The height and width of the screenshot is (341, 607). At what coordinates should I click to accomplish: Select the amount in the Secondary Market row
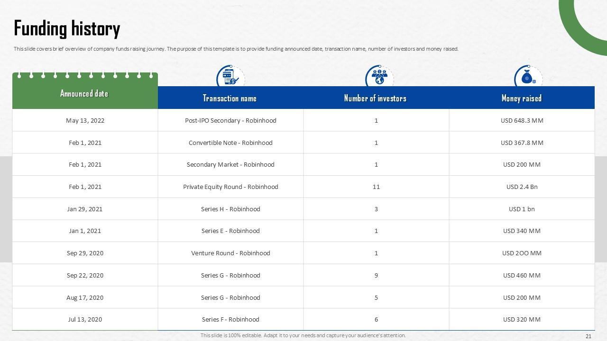[x=522, y=164]
